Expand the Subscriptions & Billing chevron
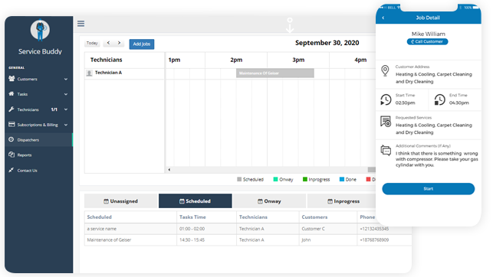Screen dimensions: 493x277 pyautogui.click(x=66, y=125)
